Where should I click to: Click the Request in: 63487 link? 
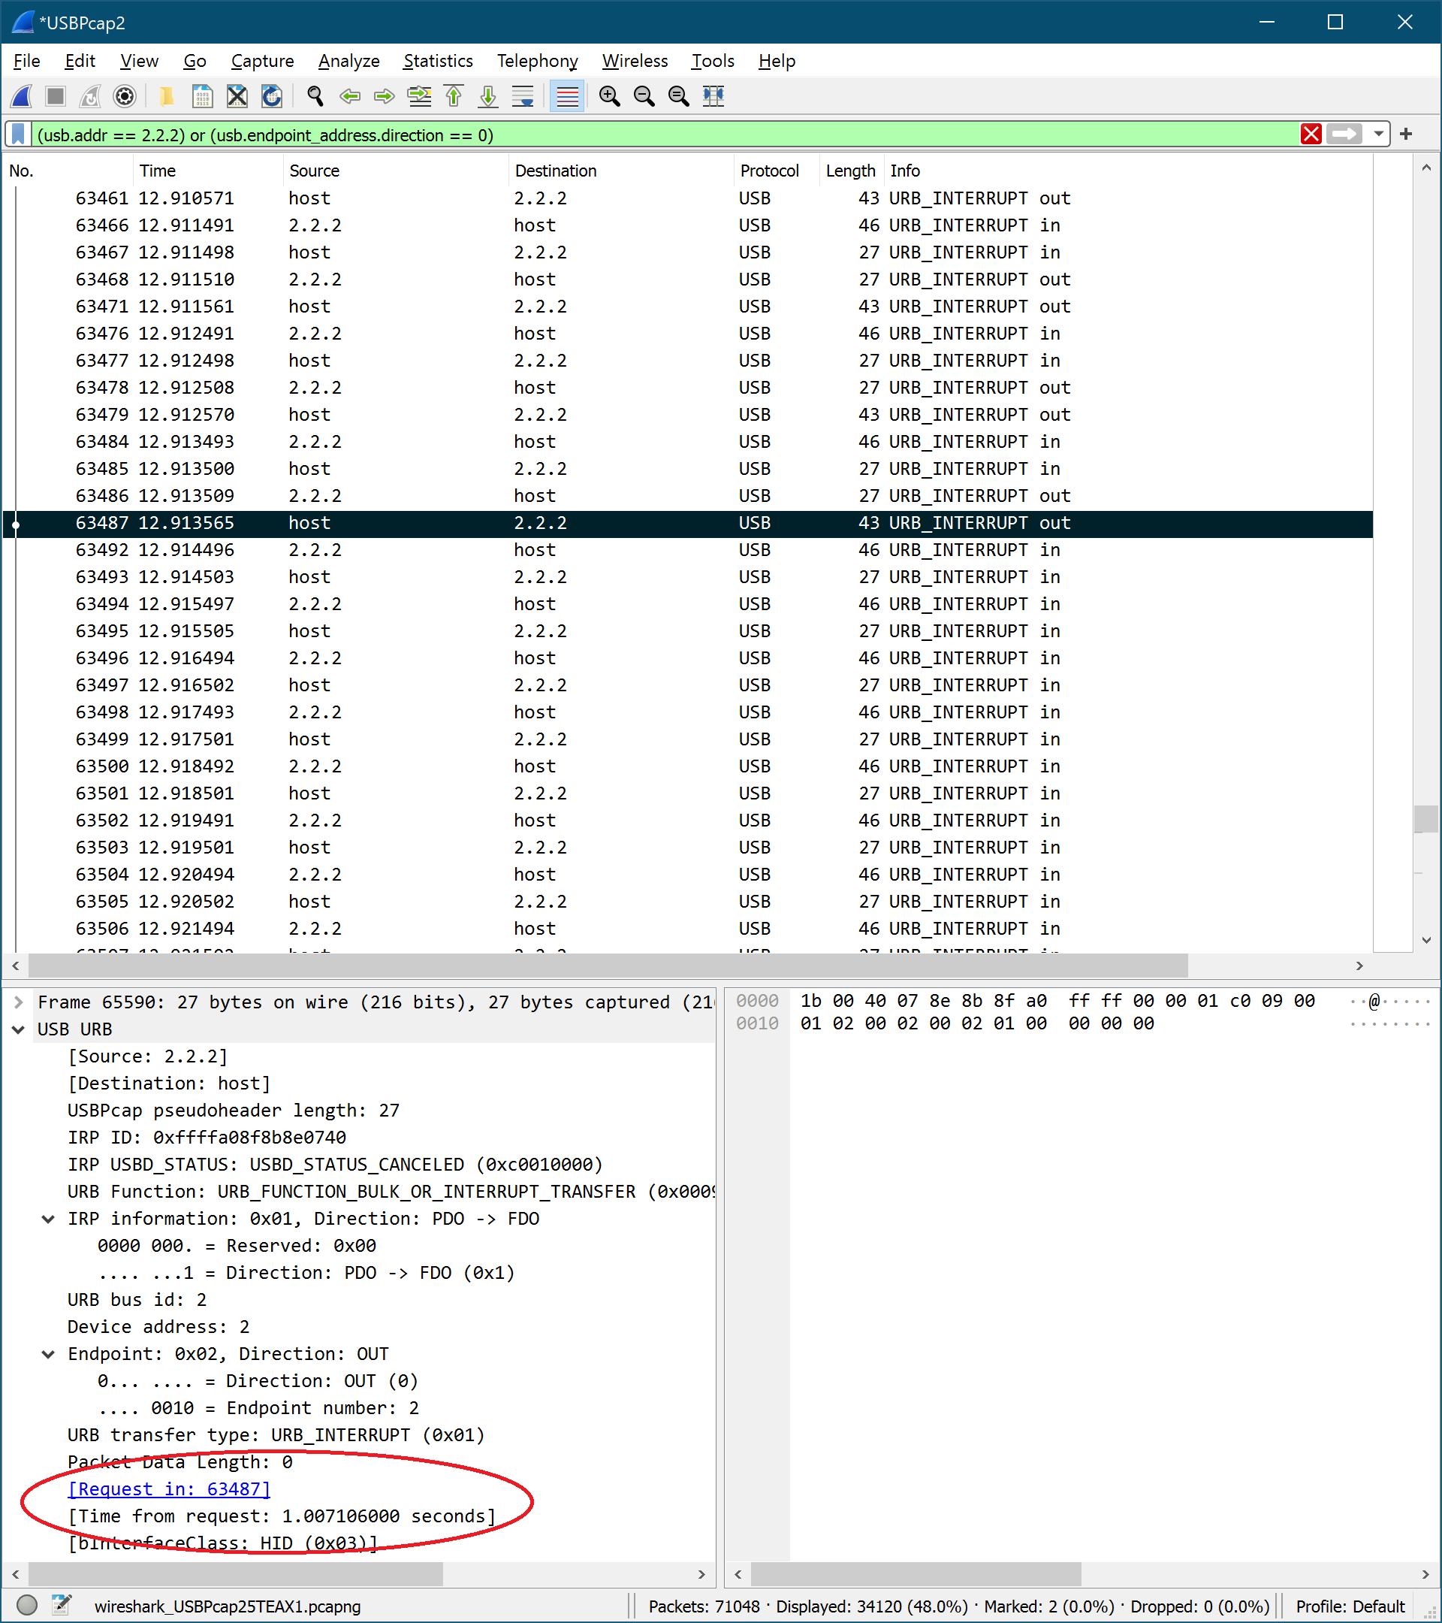pyautogui.click(x=169, y=1489)
